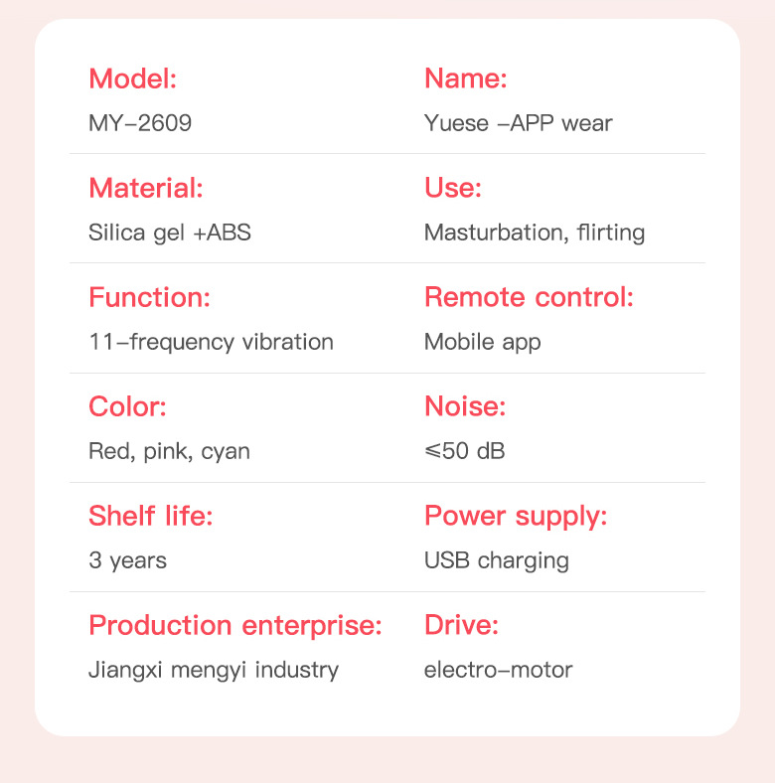This screenshot has width=775, height=783.
Task: Select the 'Yuese -APP wear' name text
Action: point(518,123)
